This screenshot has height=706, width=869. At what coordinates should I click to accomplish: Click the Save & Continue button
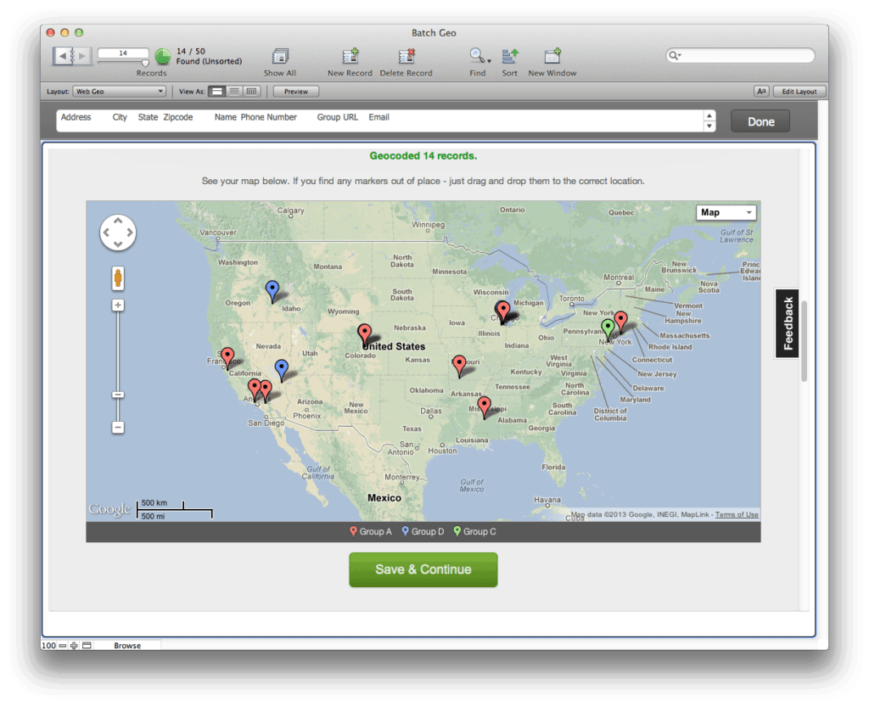(423, 569)
